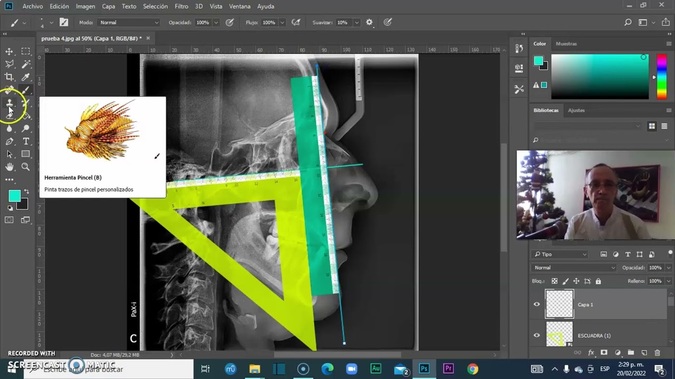Select the Blur tool
The width and height of the screenshot is (675, 379).
coord(9,128)
